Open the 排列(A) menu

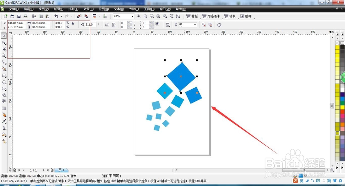tap(73, 9)
